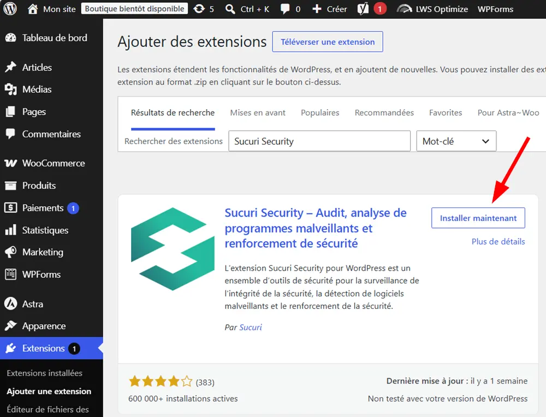Image resolution: width=546 pixels, height=417 pixels.
Task: Click the Articles pin icon
Action: [10, 67]
